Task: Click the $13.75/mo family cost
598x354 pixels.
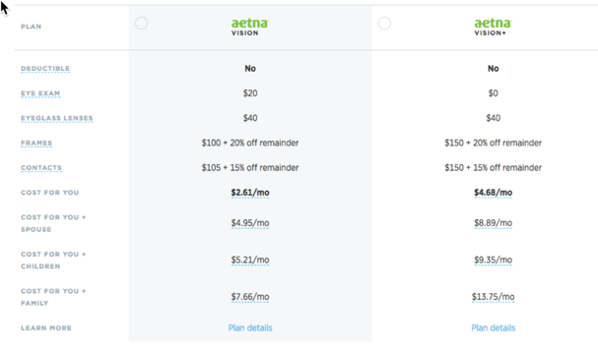Action: (494, 297)
